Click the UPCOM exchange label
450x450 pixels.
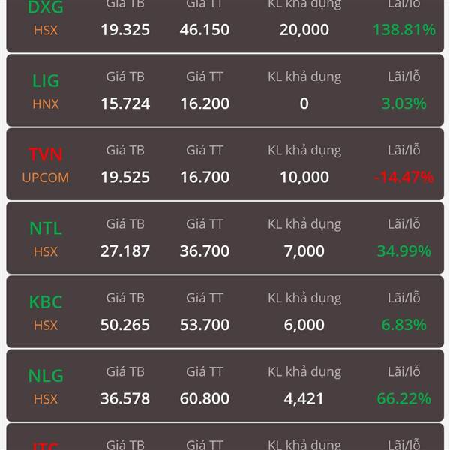click(46, 178)
